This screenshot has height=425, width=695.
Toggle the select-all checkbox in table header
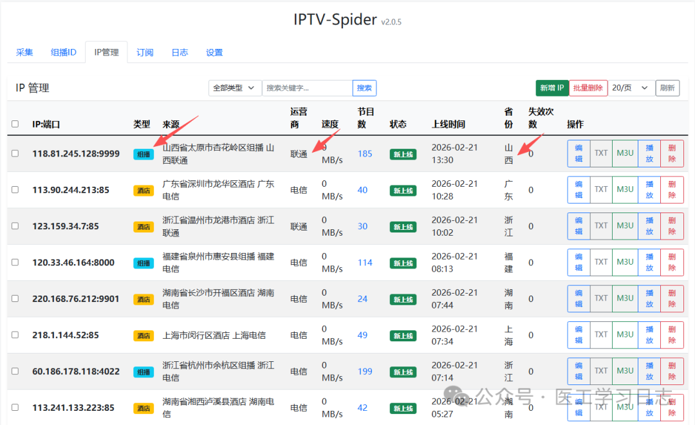[x=15, y=124]
